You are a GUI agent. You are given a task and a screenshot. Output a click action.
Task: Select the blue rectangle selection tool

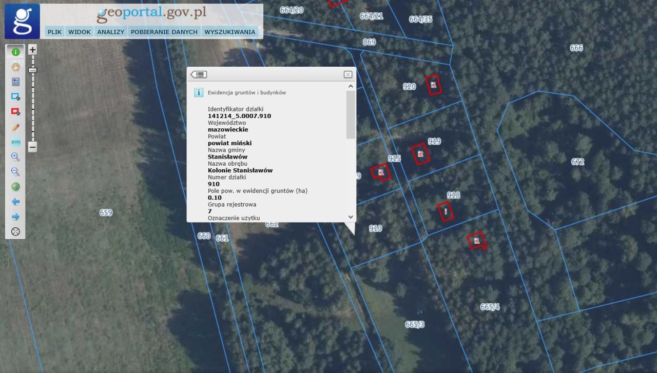coord(15,96)
